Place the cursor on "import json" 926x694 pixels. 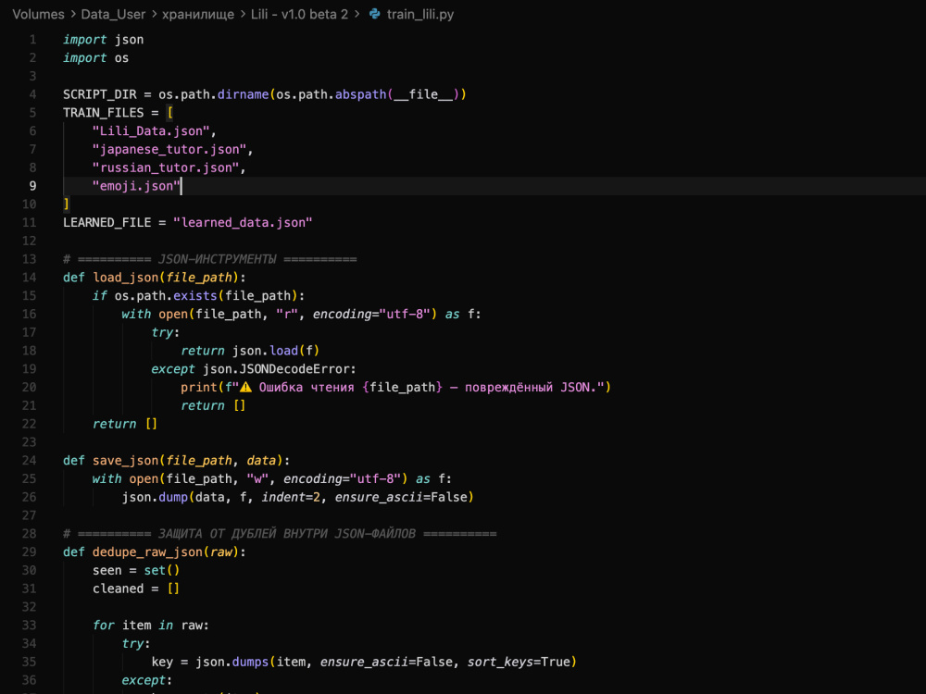click(x=104, y=40)
